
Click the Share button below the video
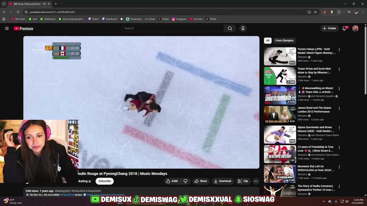201,181
